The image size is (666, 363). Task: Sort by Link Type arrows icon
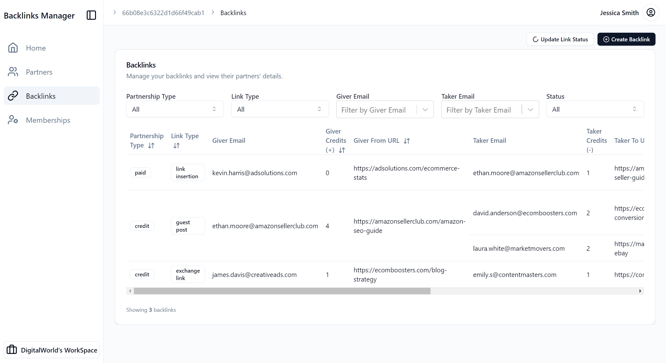(x=177, y=146)
